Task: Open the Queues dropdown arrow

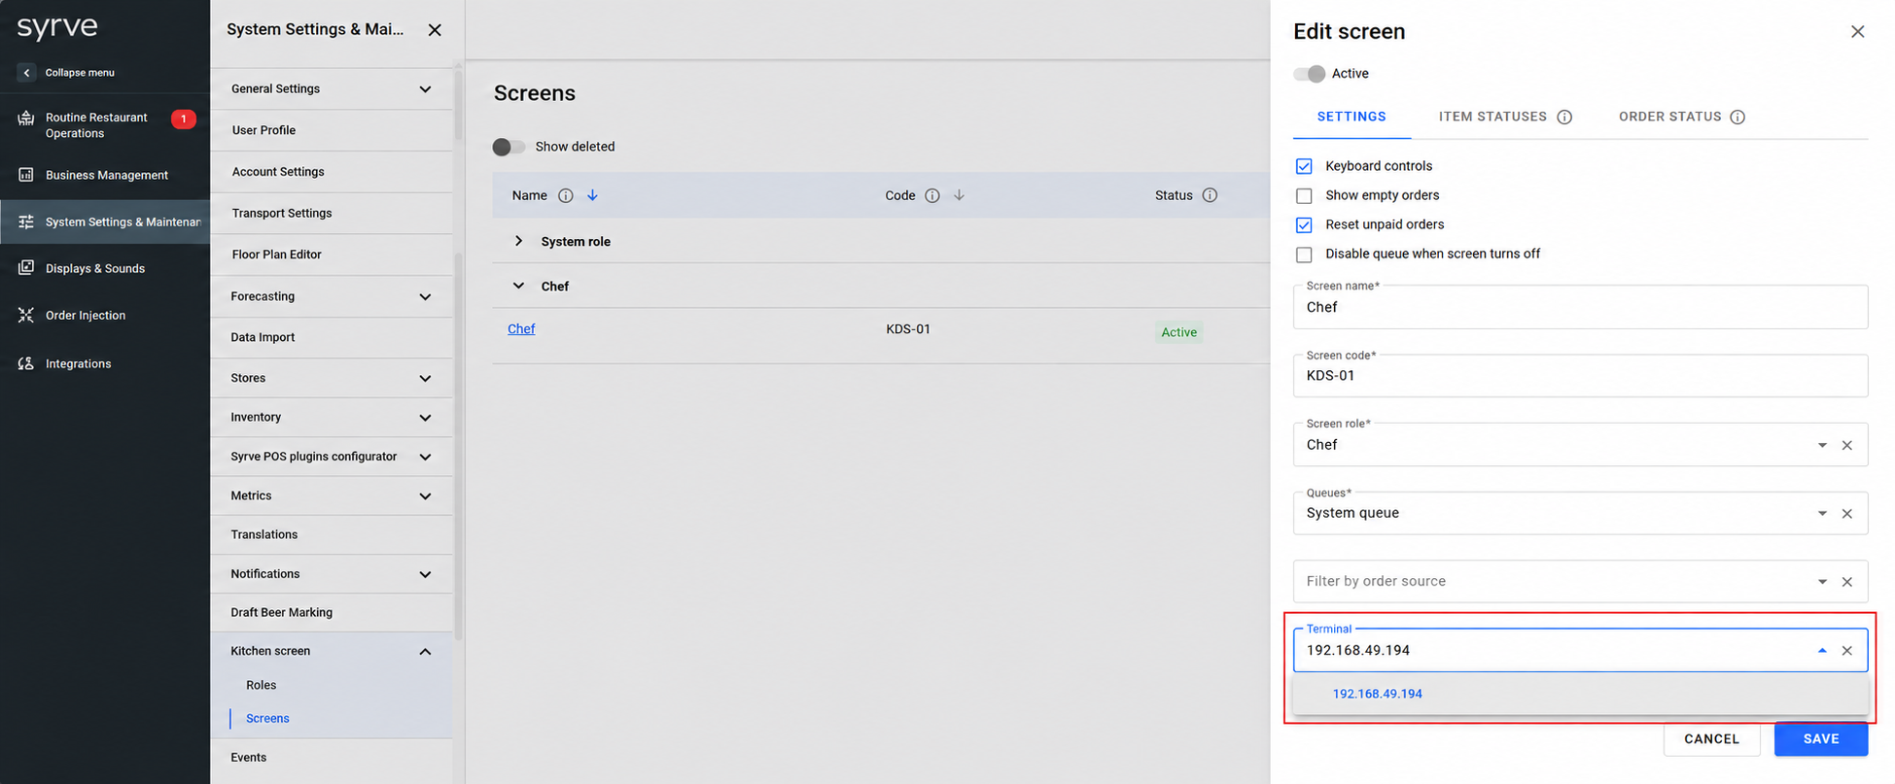Action: pyautogui.click(x=1822, y=514)
